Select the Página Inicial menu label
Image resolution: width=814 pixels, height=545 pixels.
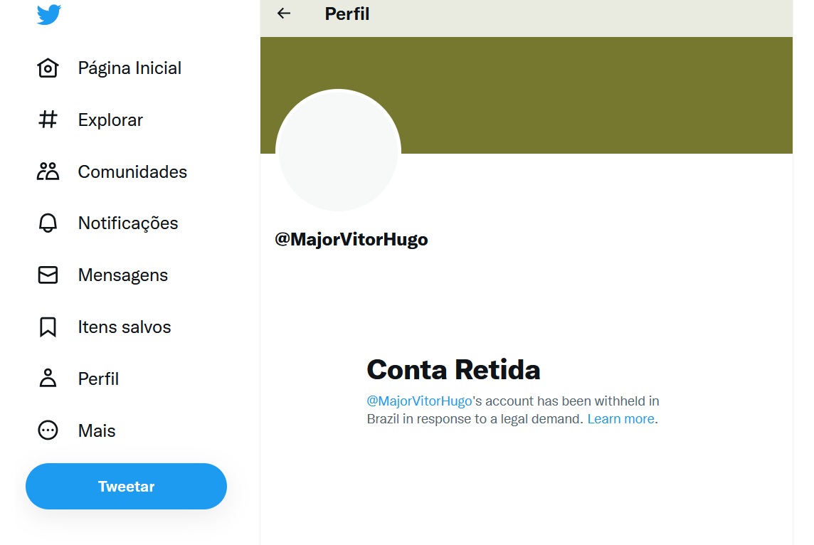pos(129,68)
